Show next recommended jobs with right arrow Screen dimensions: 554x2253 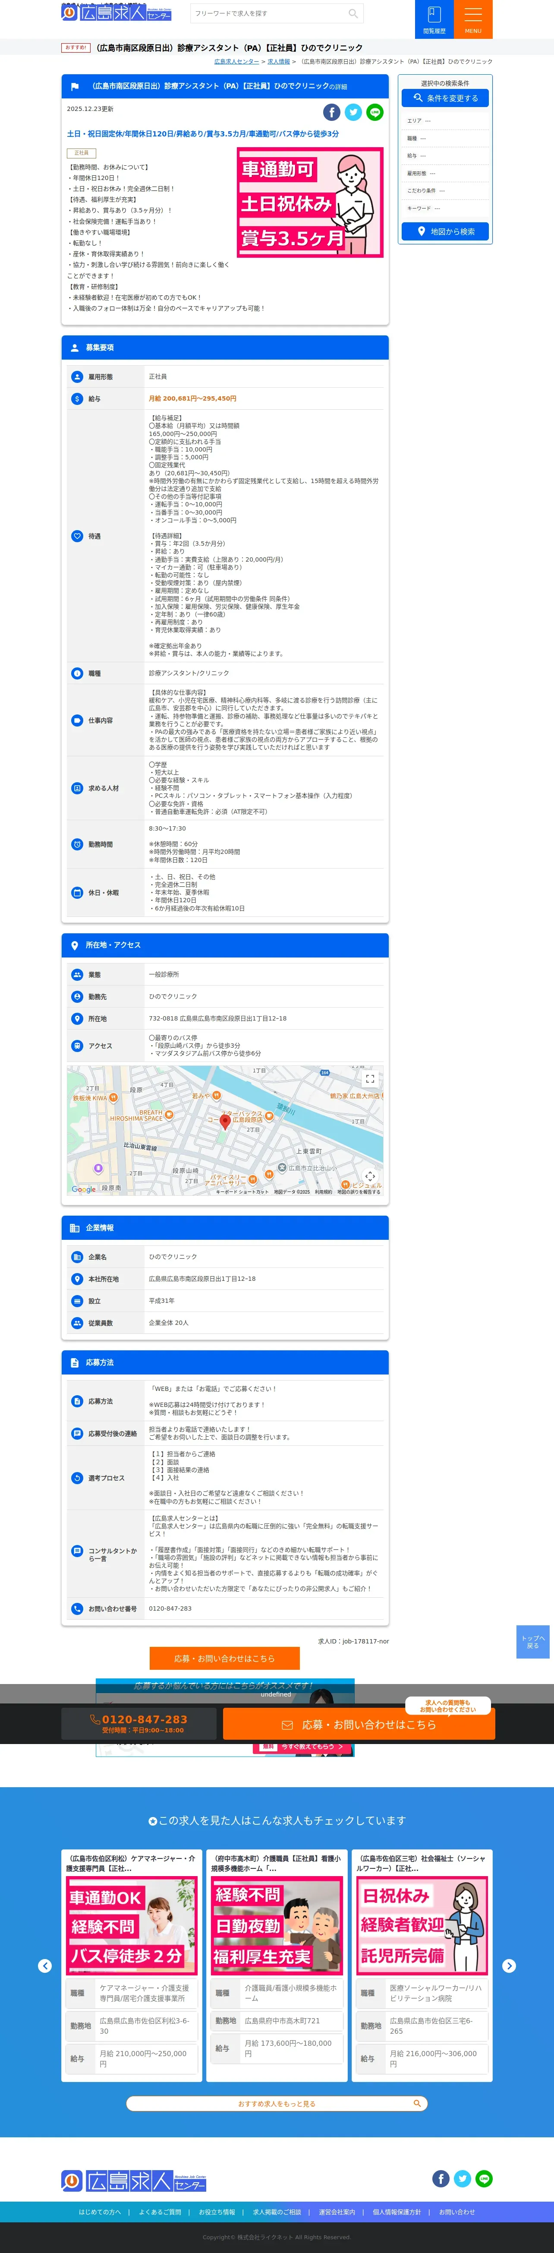[509, 1965]
